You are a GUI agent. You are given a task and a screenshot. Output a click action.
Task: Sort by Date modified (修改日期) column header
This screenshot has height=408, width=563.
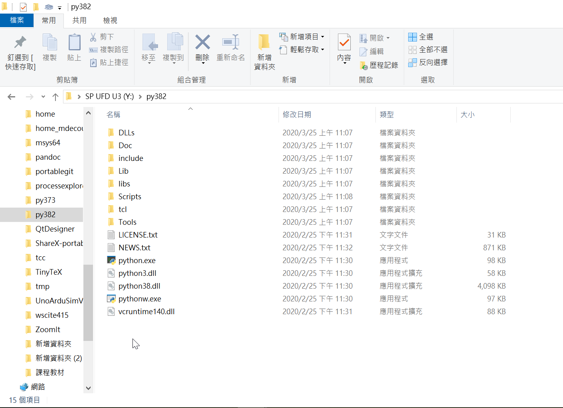[327, 115]
